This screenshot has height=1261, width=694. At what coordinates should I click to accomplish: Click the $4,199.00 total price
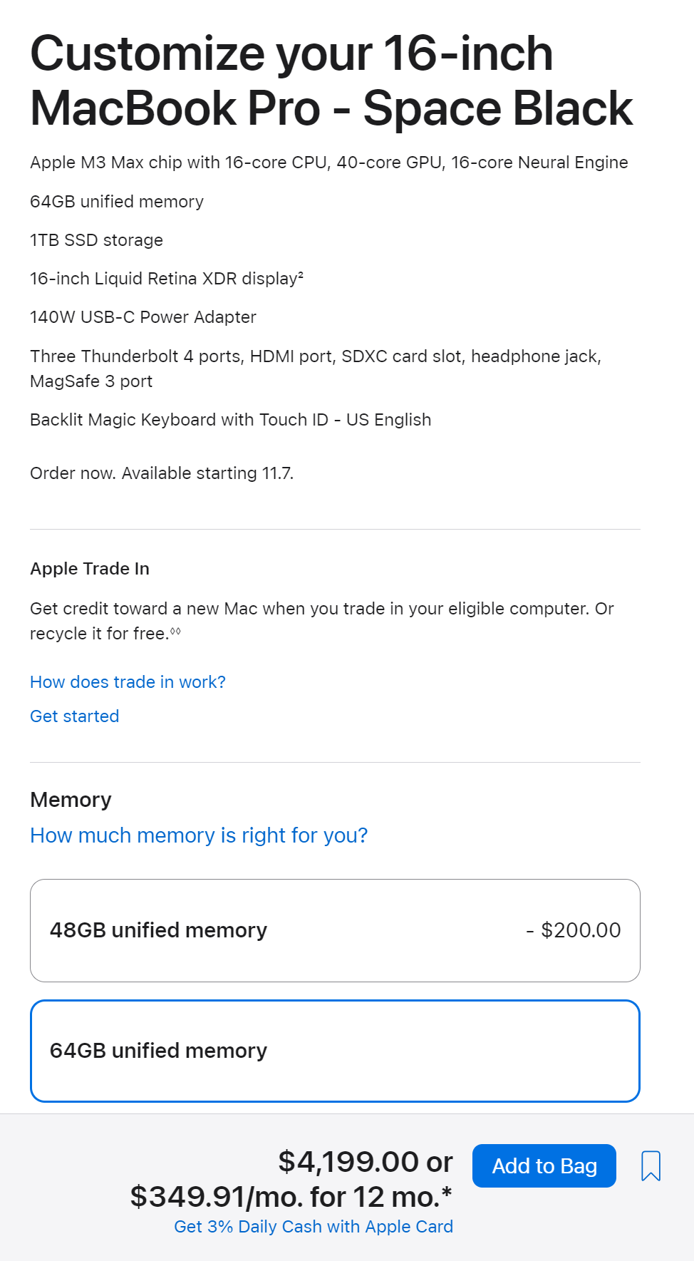coord(348,1162)
